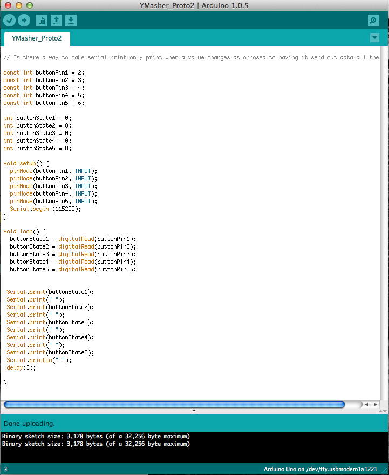Close the Arduino window with red button
The height and width of the screenshot is (475, 389).
coord(7,5)
